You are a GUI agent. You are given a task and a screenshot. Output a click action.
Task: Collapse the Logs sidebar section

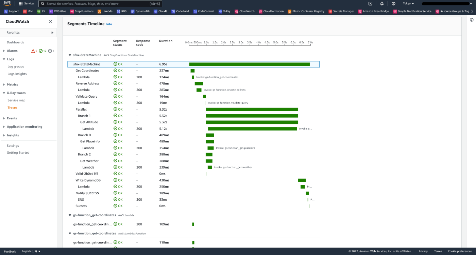click(4, 59)
